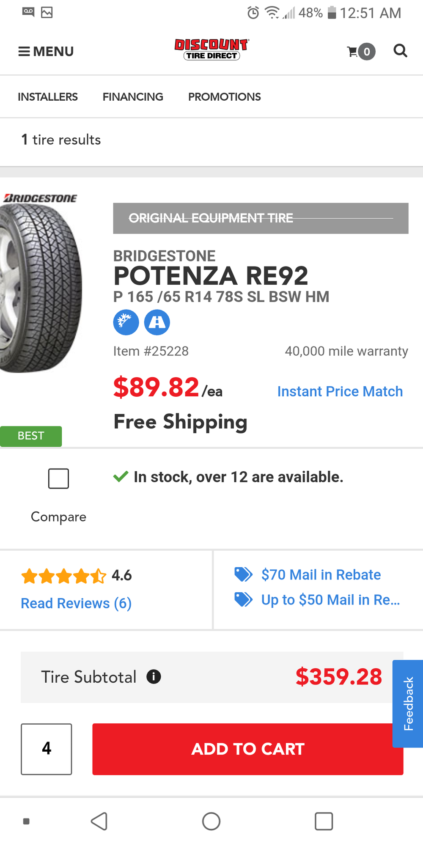The image size is (423, 846).
Task: Tap the search magnifier icon
Action: 400,51
